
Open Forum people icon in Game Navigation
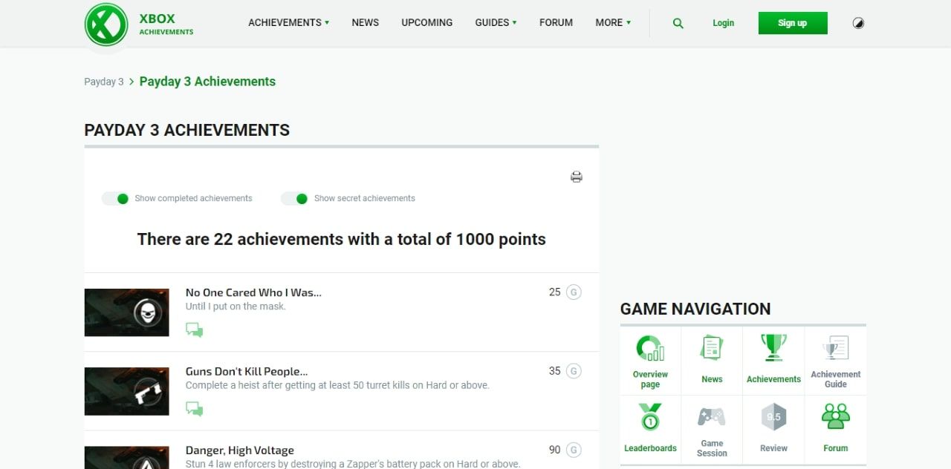click(836, 417)
